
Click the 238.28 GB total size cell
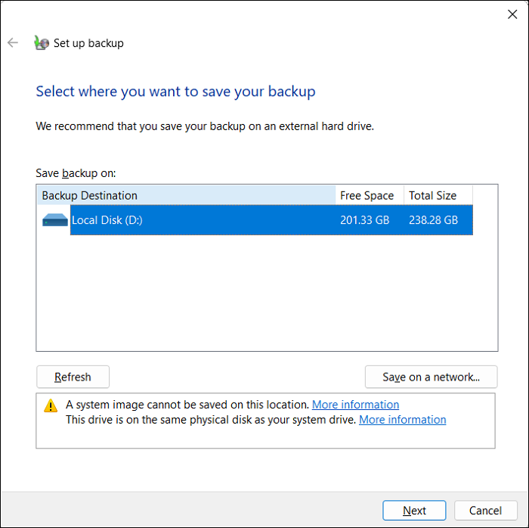pyautogui.click(x=433, y=220)
